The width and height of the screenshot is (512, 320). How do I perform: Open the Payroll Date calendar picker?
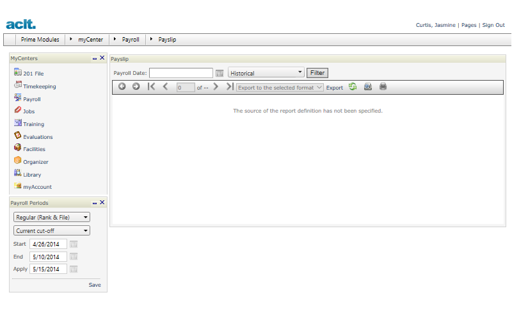tap(220, 73)
